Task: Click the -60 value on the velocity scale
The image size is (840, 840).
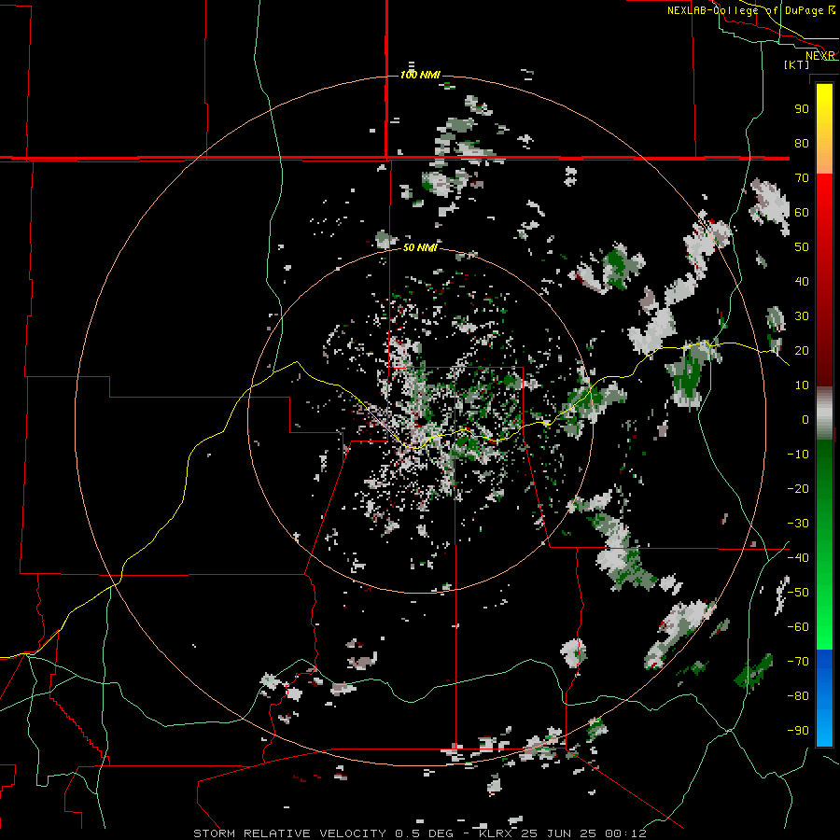Action: pos(798,627)
